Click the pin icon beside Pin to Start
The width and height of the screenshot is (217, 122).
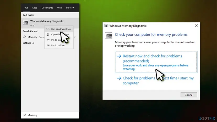[x=48, y=40]
